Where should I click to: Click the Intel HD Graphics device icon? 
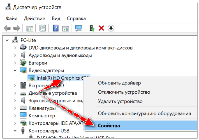(x=31, y=78)
